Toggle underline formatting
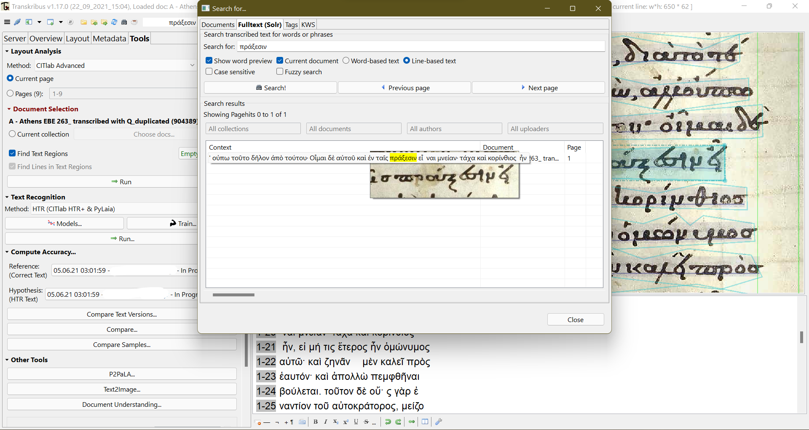 (356, 422)
